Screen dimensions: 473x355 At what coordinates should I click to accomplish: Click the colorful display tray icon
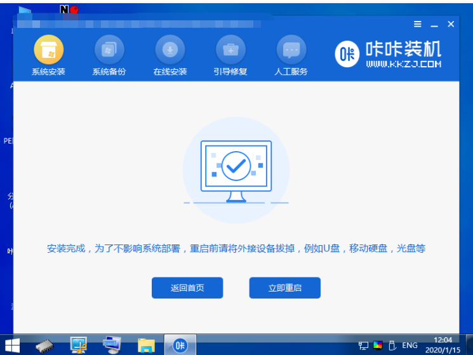coord(378,345)
